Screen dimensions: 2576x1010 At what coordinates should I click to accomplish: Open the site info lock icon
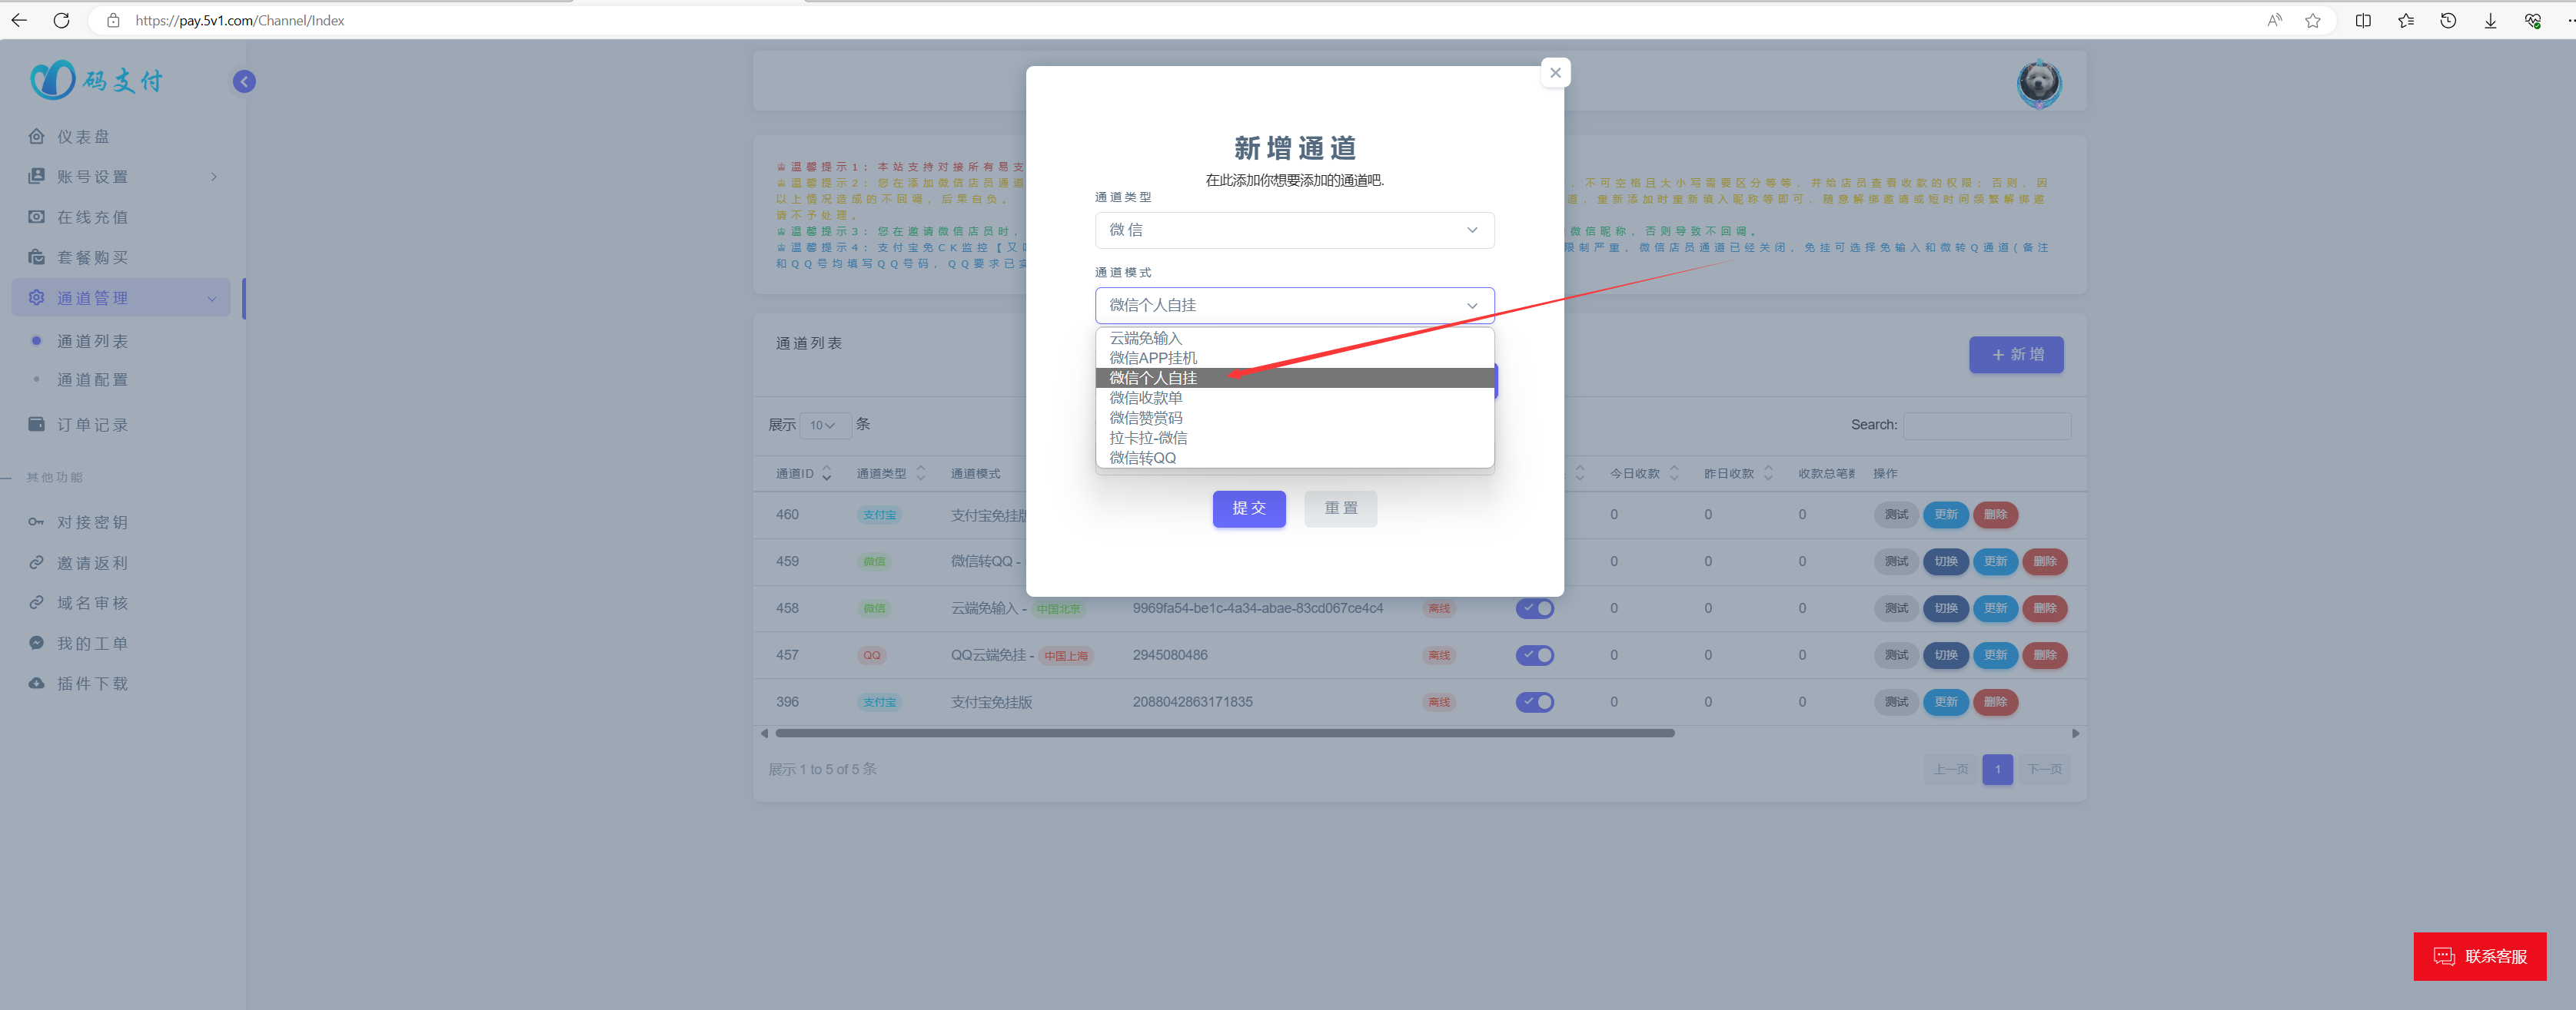[113, 20]
